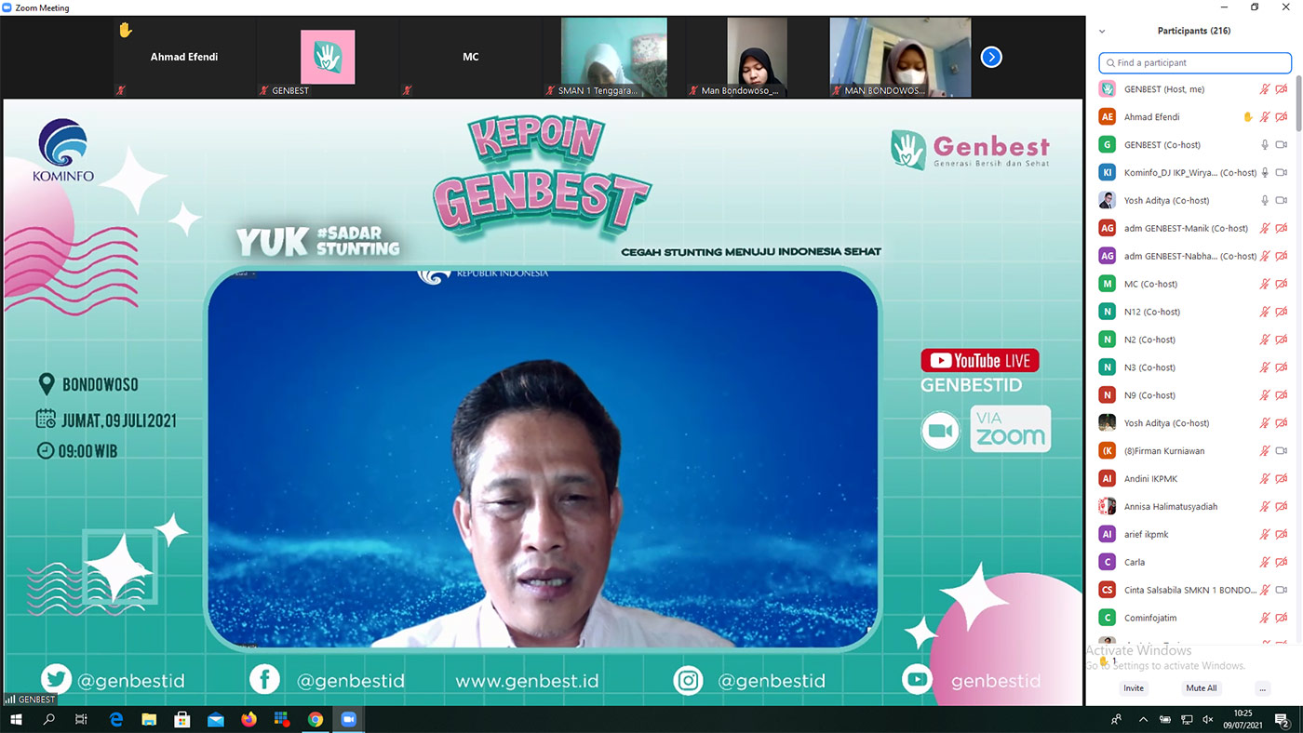Click the muted volume icon in system tray

[1208, 720]
